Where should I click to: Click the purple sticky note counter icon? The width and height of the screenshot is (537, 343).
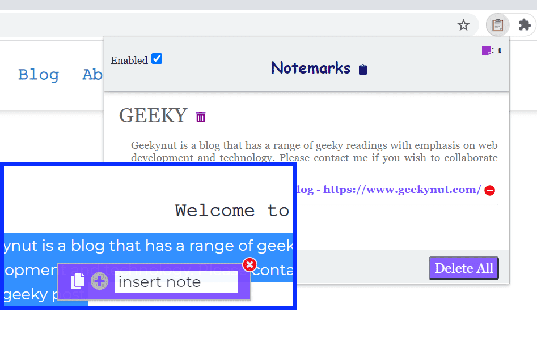tap(485, 50)
